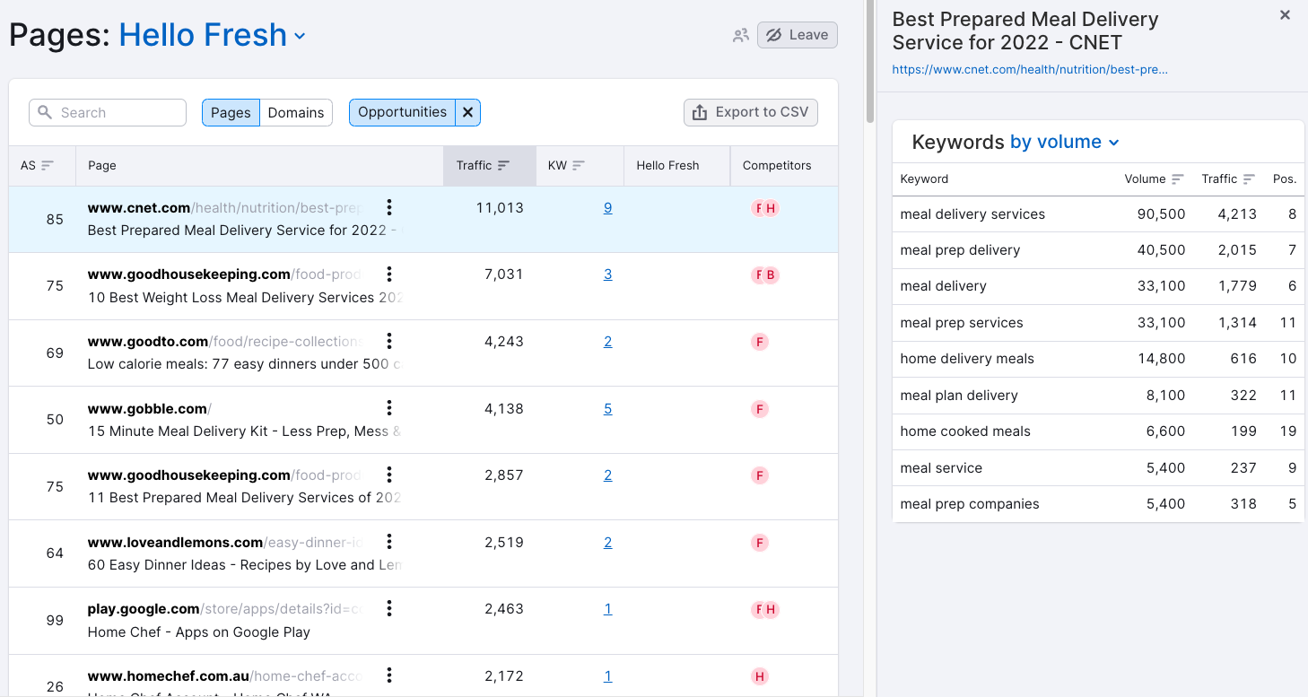Open the 3 keywords link
Viewport: 1308px width, 697px height.
607,274
